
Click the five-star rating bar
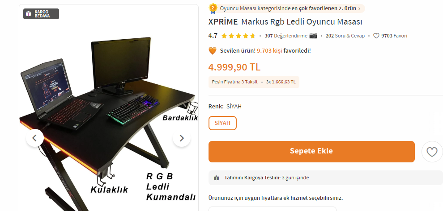(x=238, y=36)
